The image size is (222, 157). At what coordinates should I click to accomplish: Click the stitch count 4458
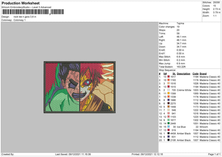pyautogui.click(x=173, y=133)
